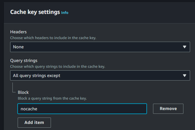This screenshot has height=130, width=195.
Task: Click the 'Choose which query strings' description text
Action: click(58, 66)
